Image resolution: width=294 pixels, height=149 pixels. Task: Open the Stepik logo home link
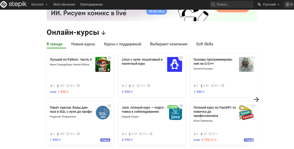(x=13, y=4)
